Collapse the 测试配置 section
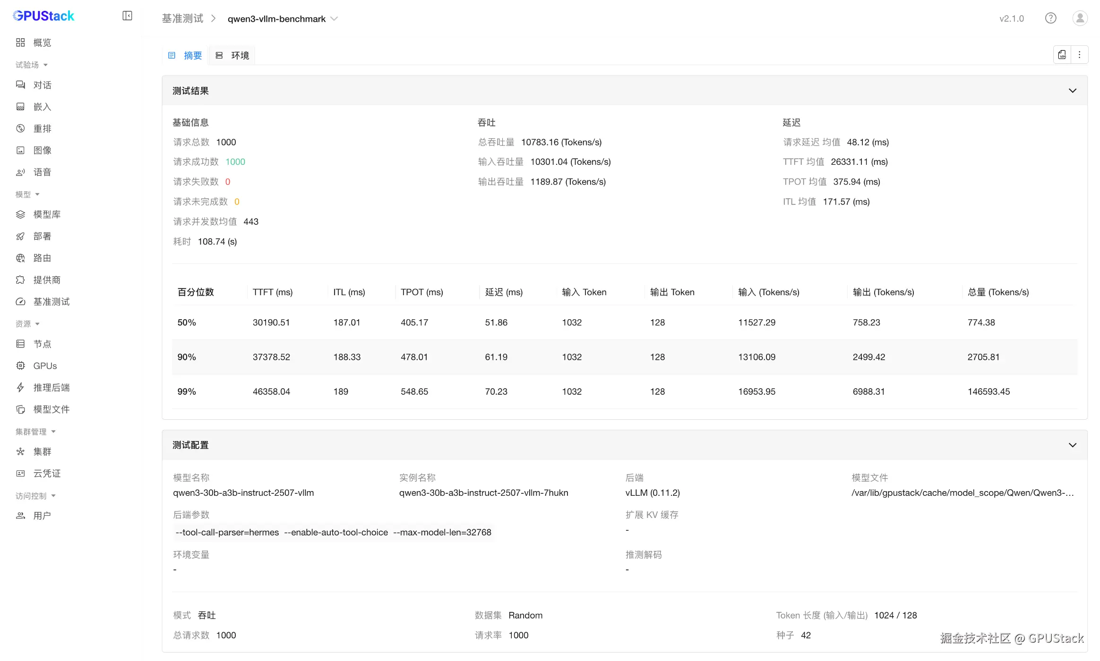Screen dimensions: 1100x661 tap(1072, 445)
